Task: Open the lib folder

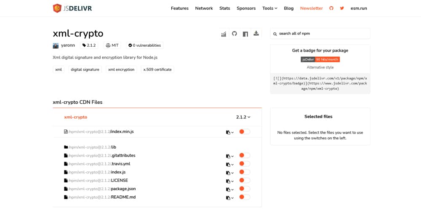Action: (92, 147)
